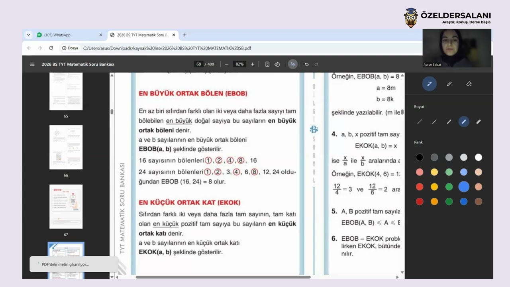Pick the medium green color swatch

(x=449, y=187)
